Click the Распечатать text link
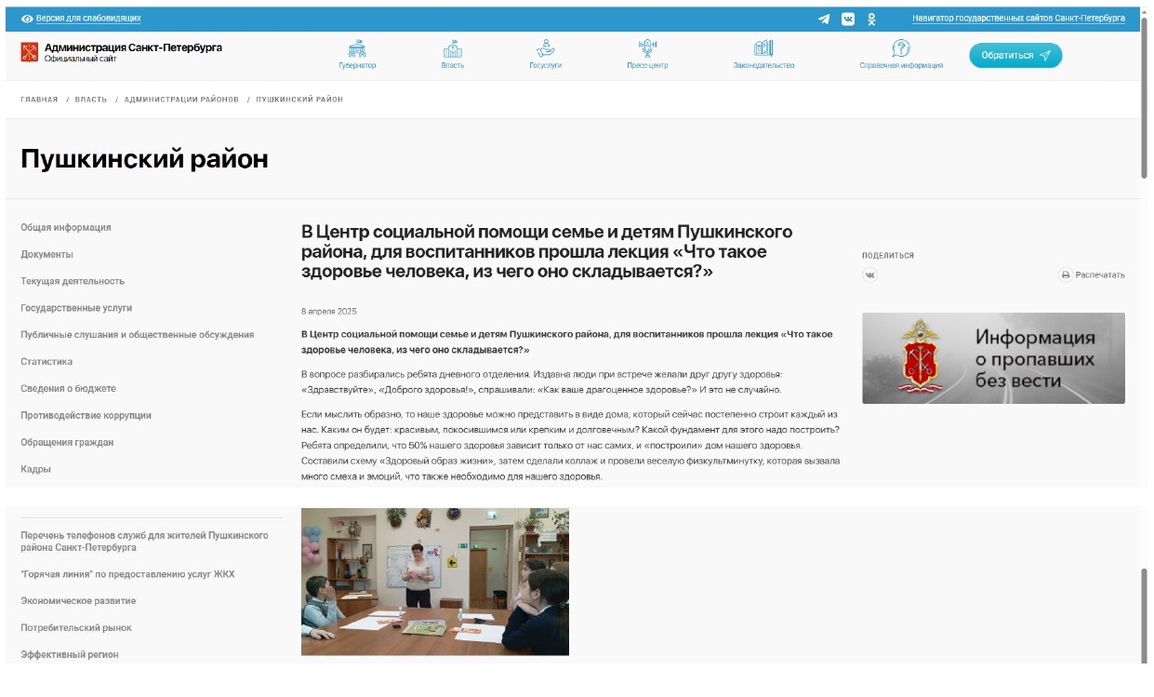1154x697 pixels. 1100,275
